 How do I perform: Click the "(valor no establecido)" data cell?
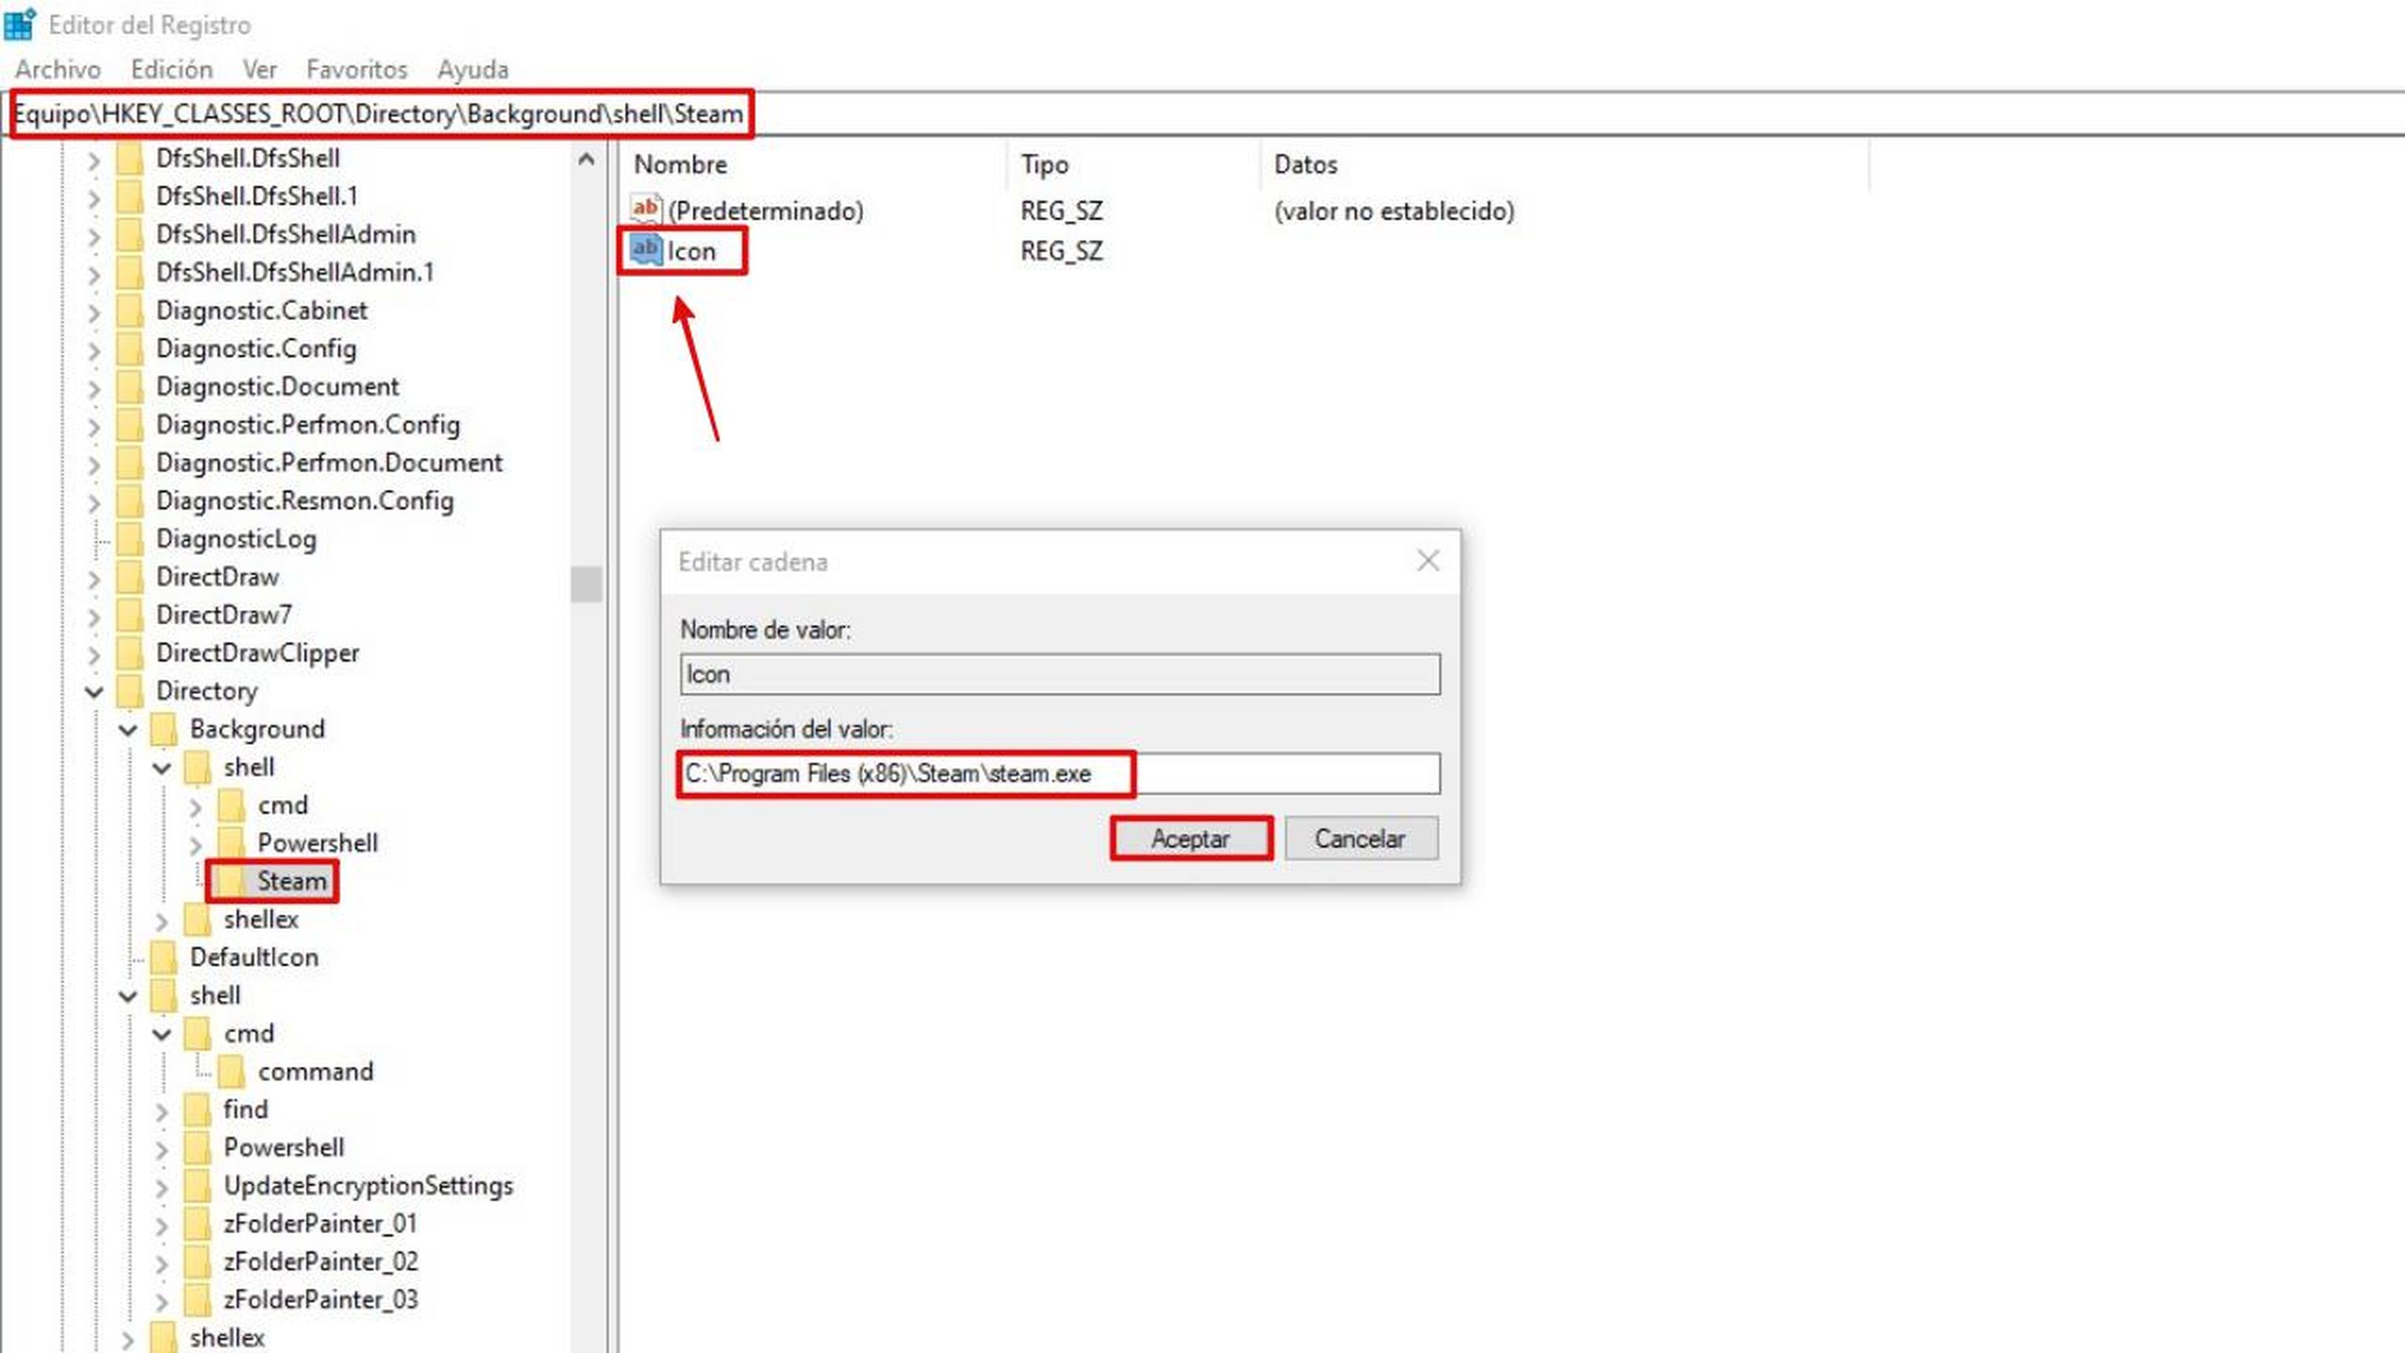pyautogui.click(x=1394, y=211)
